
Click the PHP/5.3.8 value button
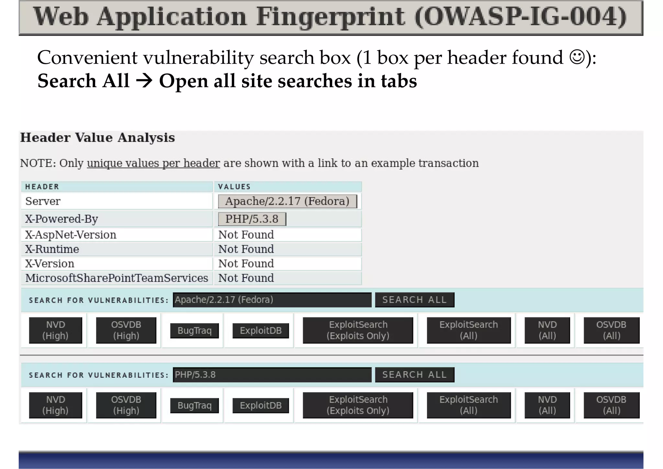[x=252, y=219]
